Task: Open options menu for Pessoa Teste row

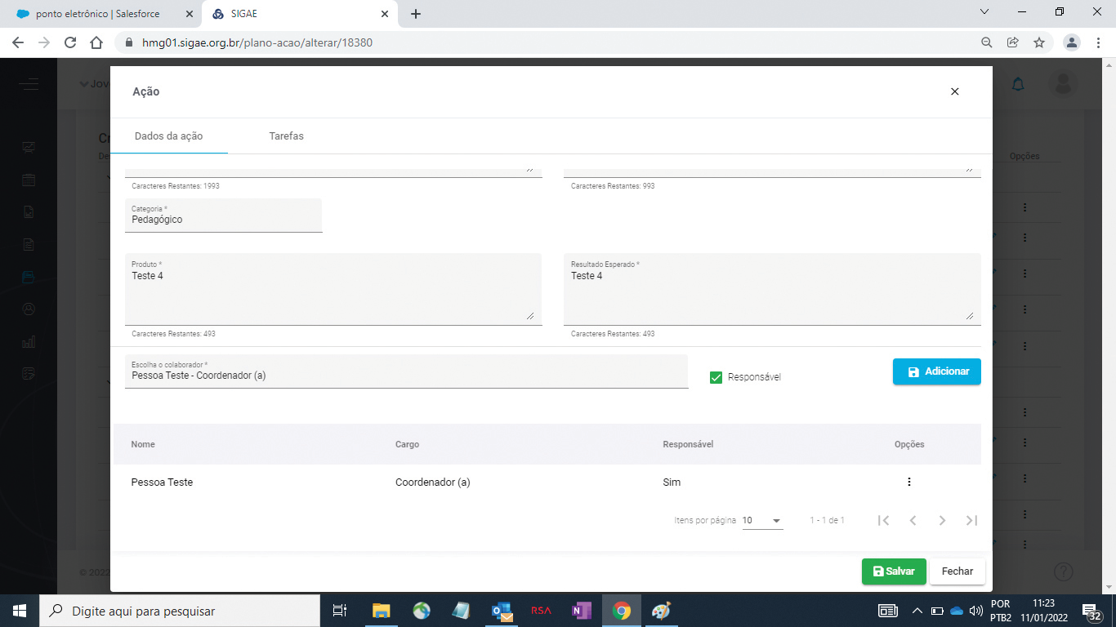Action: (x=908, y=482)
